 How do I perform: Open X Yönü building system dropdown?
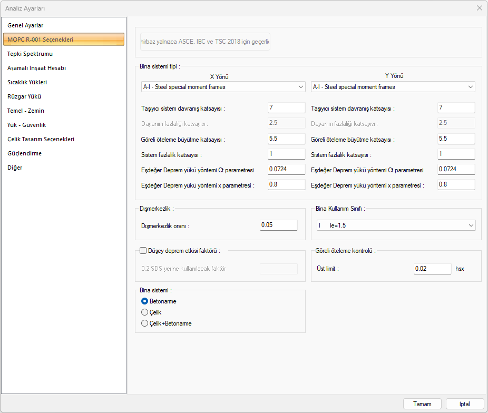coord(223,86)
